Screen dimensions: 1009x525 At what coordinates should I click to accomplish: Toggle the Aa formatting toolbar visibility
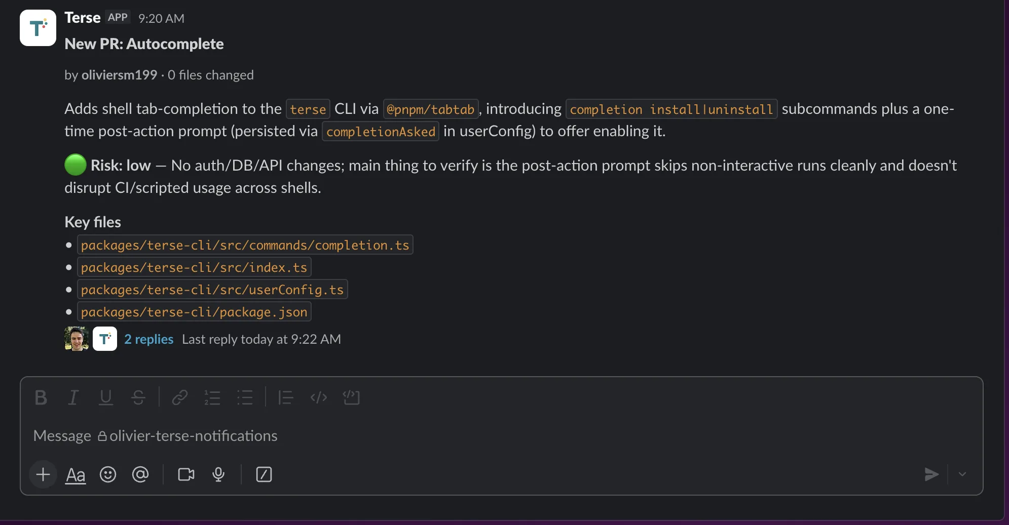click(76, 474)
